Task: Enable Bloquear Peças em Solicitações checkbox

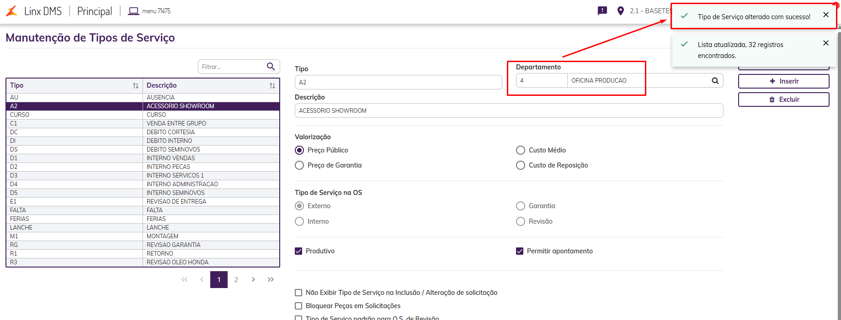Action: click(299, 306)
